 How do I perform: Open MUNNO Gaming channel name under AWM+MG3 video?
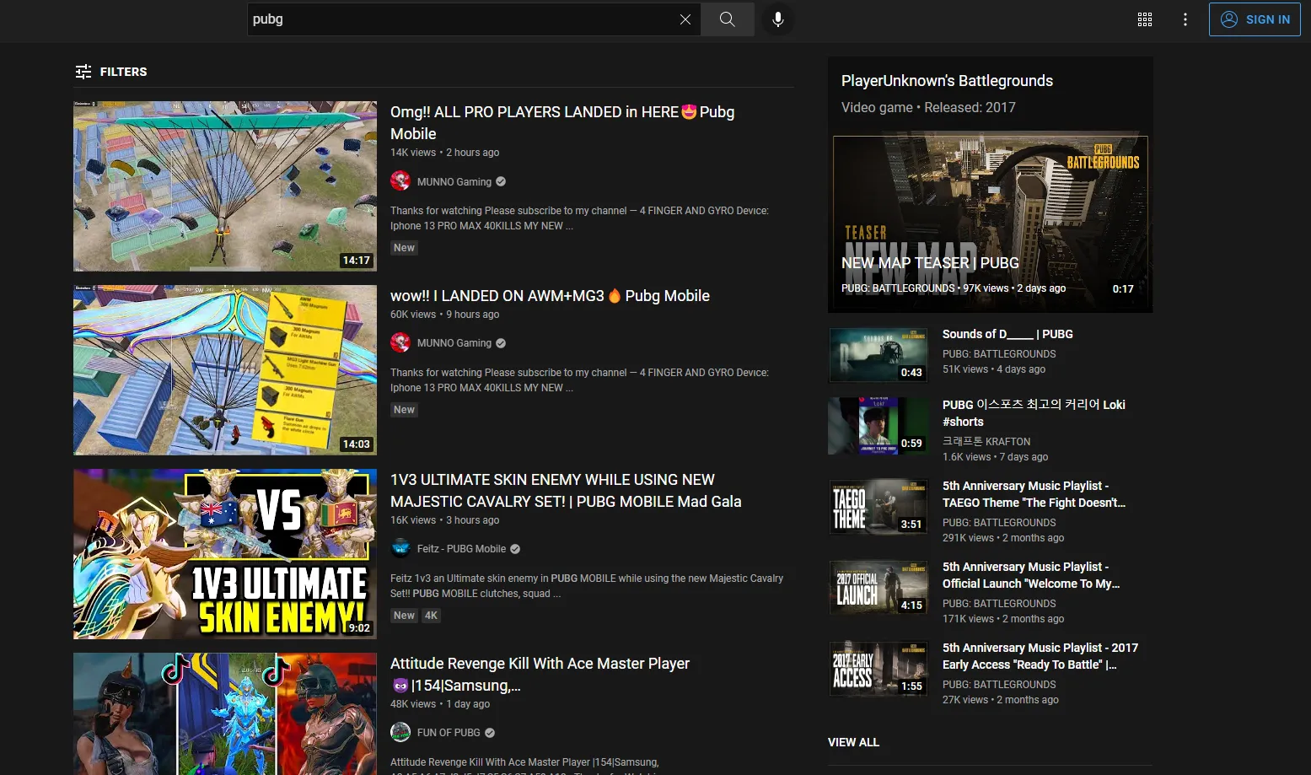(x=454, y=343)
